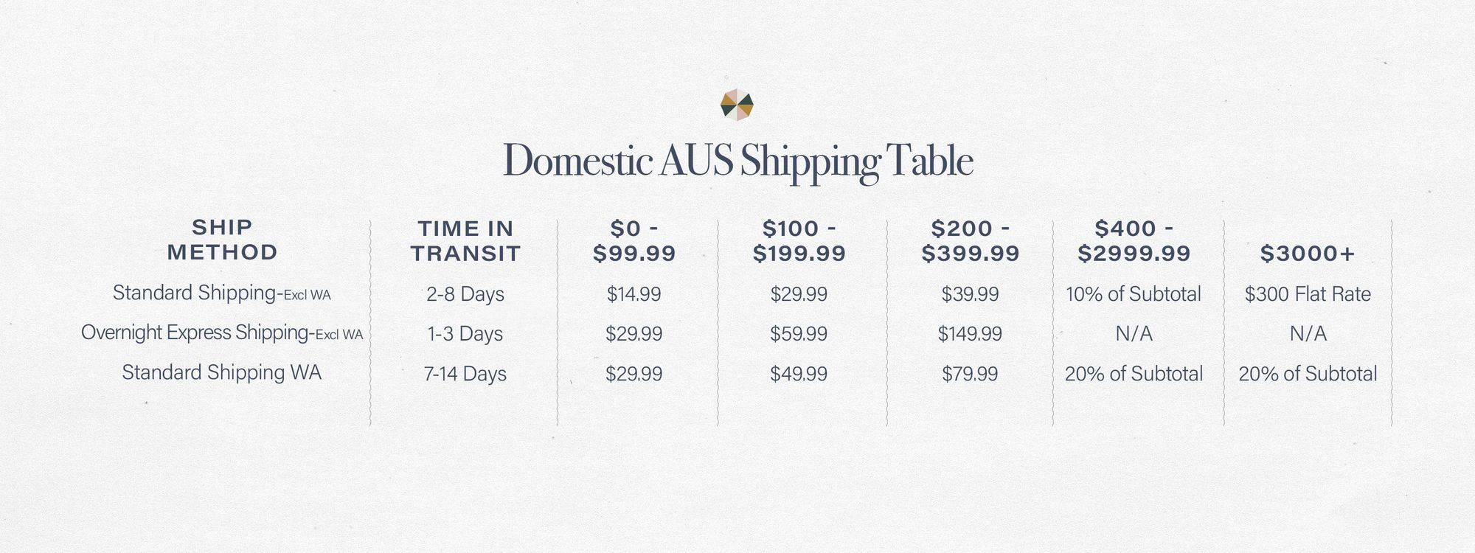Select the TIME IN TRANSIT column header

(x=465, y=241)
